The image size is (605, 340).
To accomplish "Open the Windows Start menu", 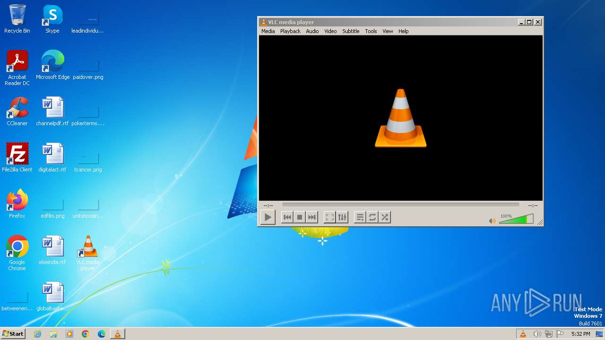I will point(13,334).
